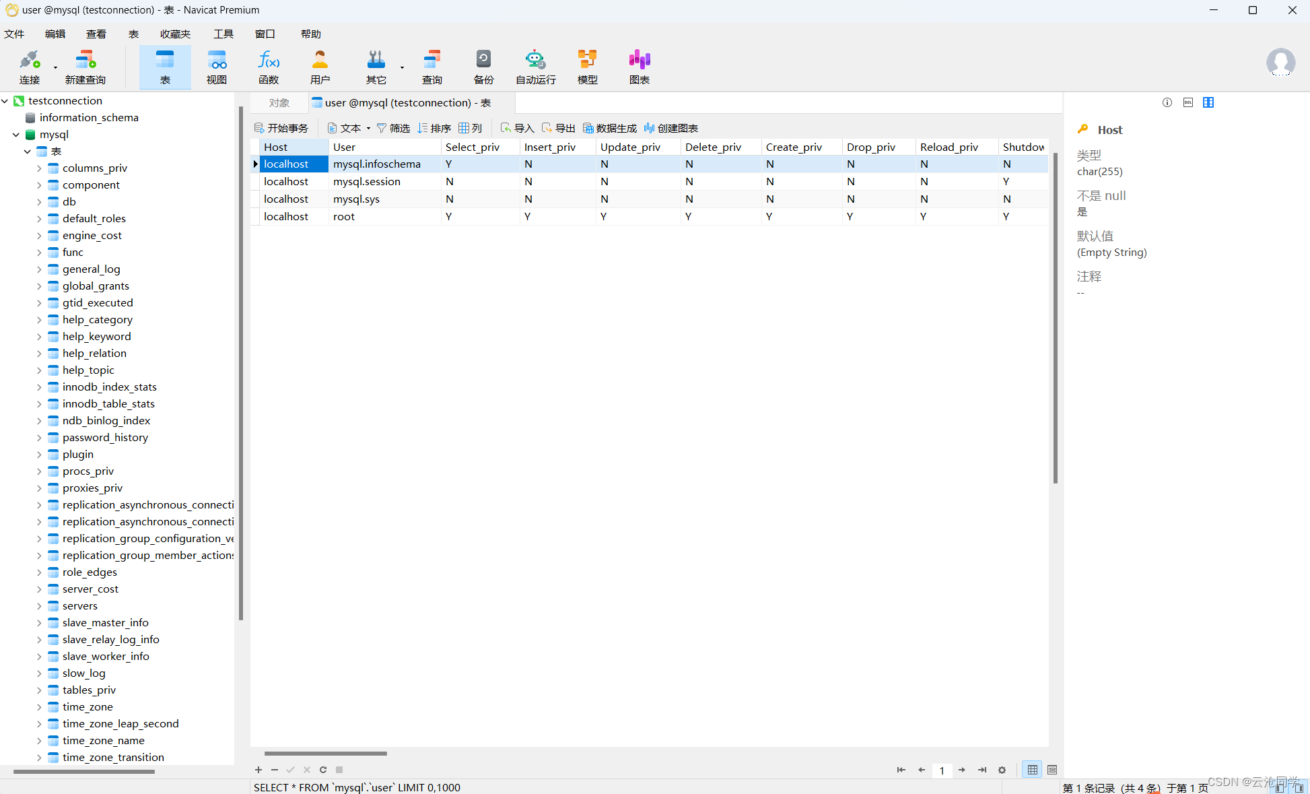
Task: Open the 文本 display dropdown arrow
Action: coord(368,129)
